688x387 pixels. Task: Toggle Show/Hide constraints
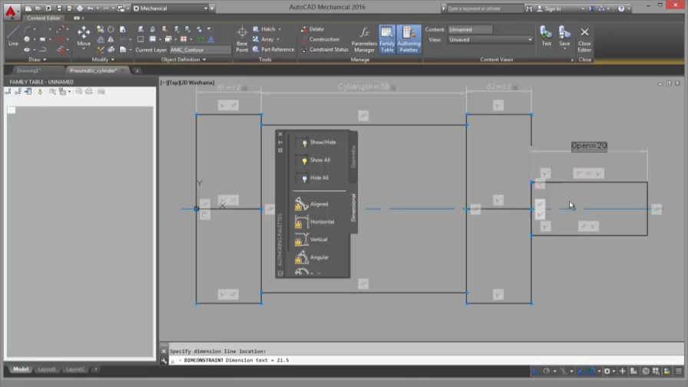[316, 142]
